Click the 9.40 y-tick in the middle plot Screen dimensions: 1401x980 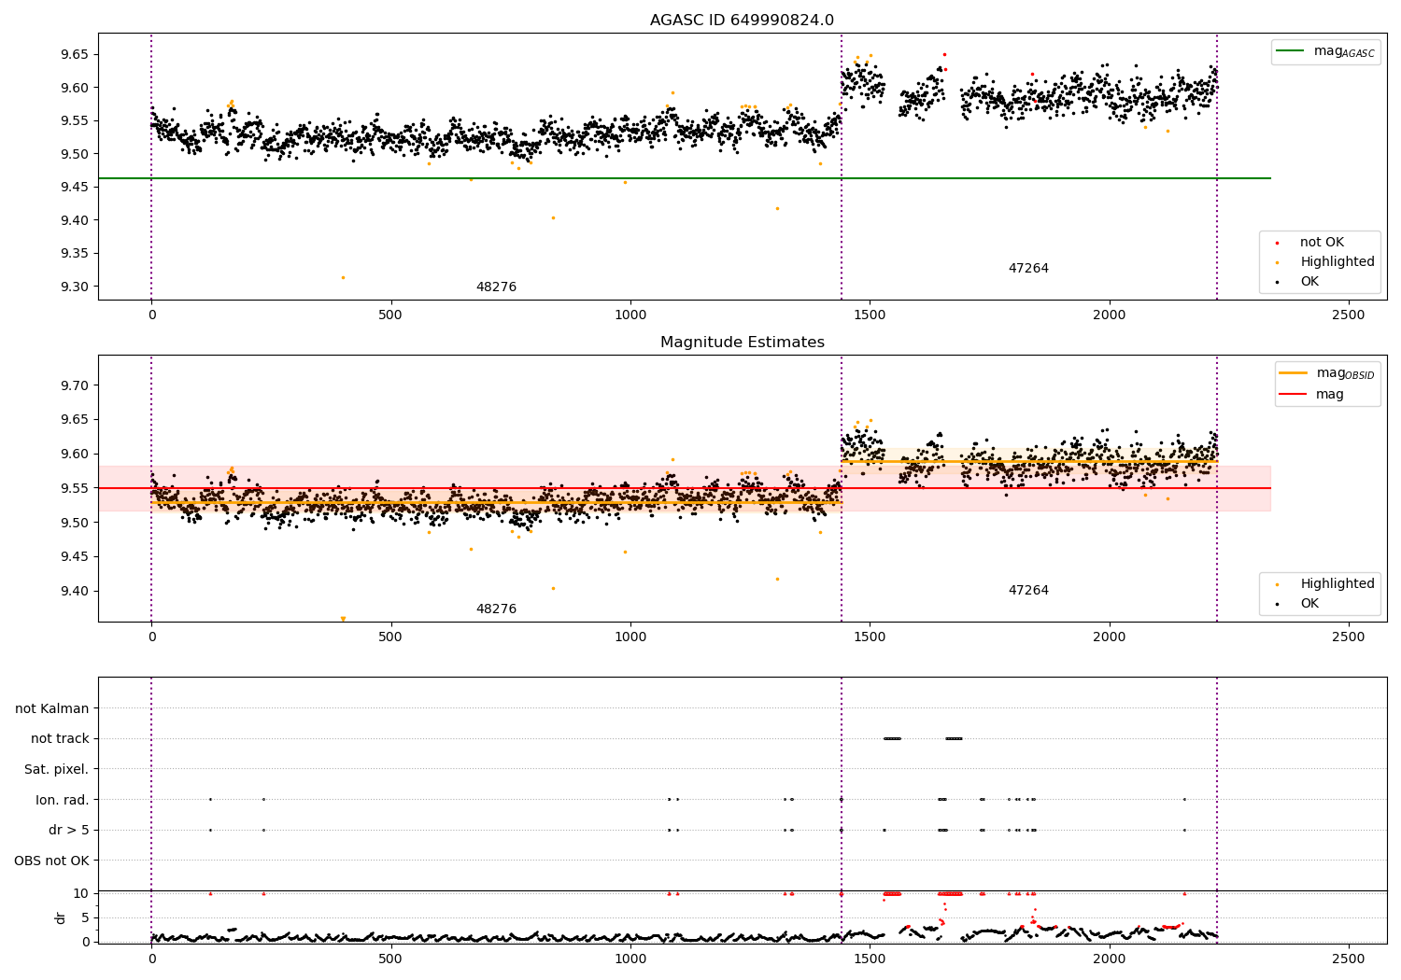point(75,592)
